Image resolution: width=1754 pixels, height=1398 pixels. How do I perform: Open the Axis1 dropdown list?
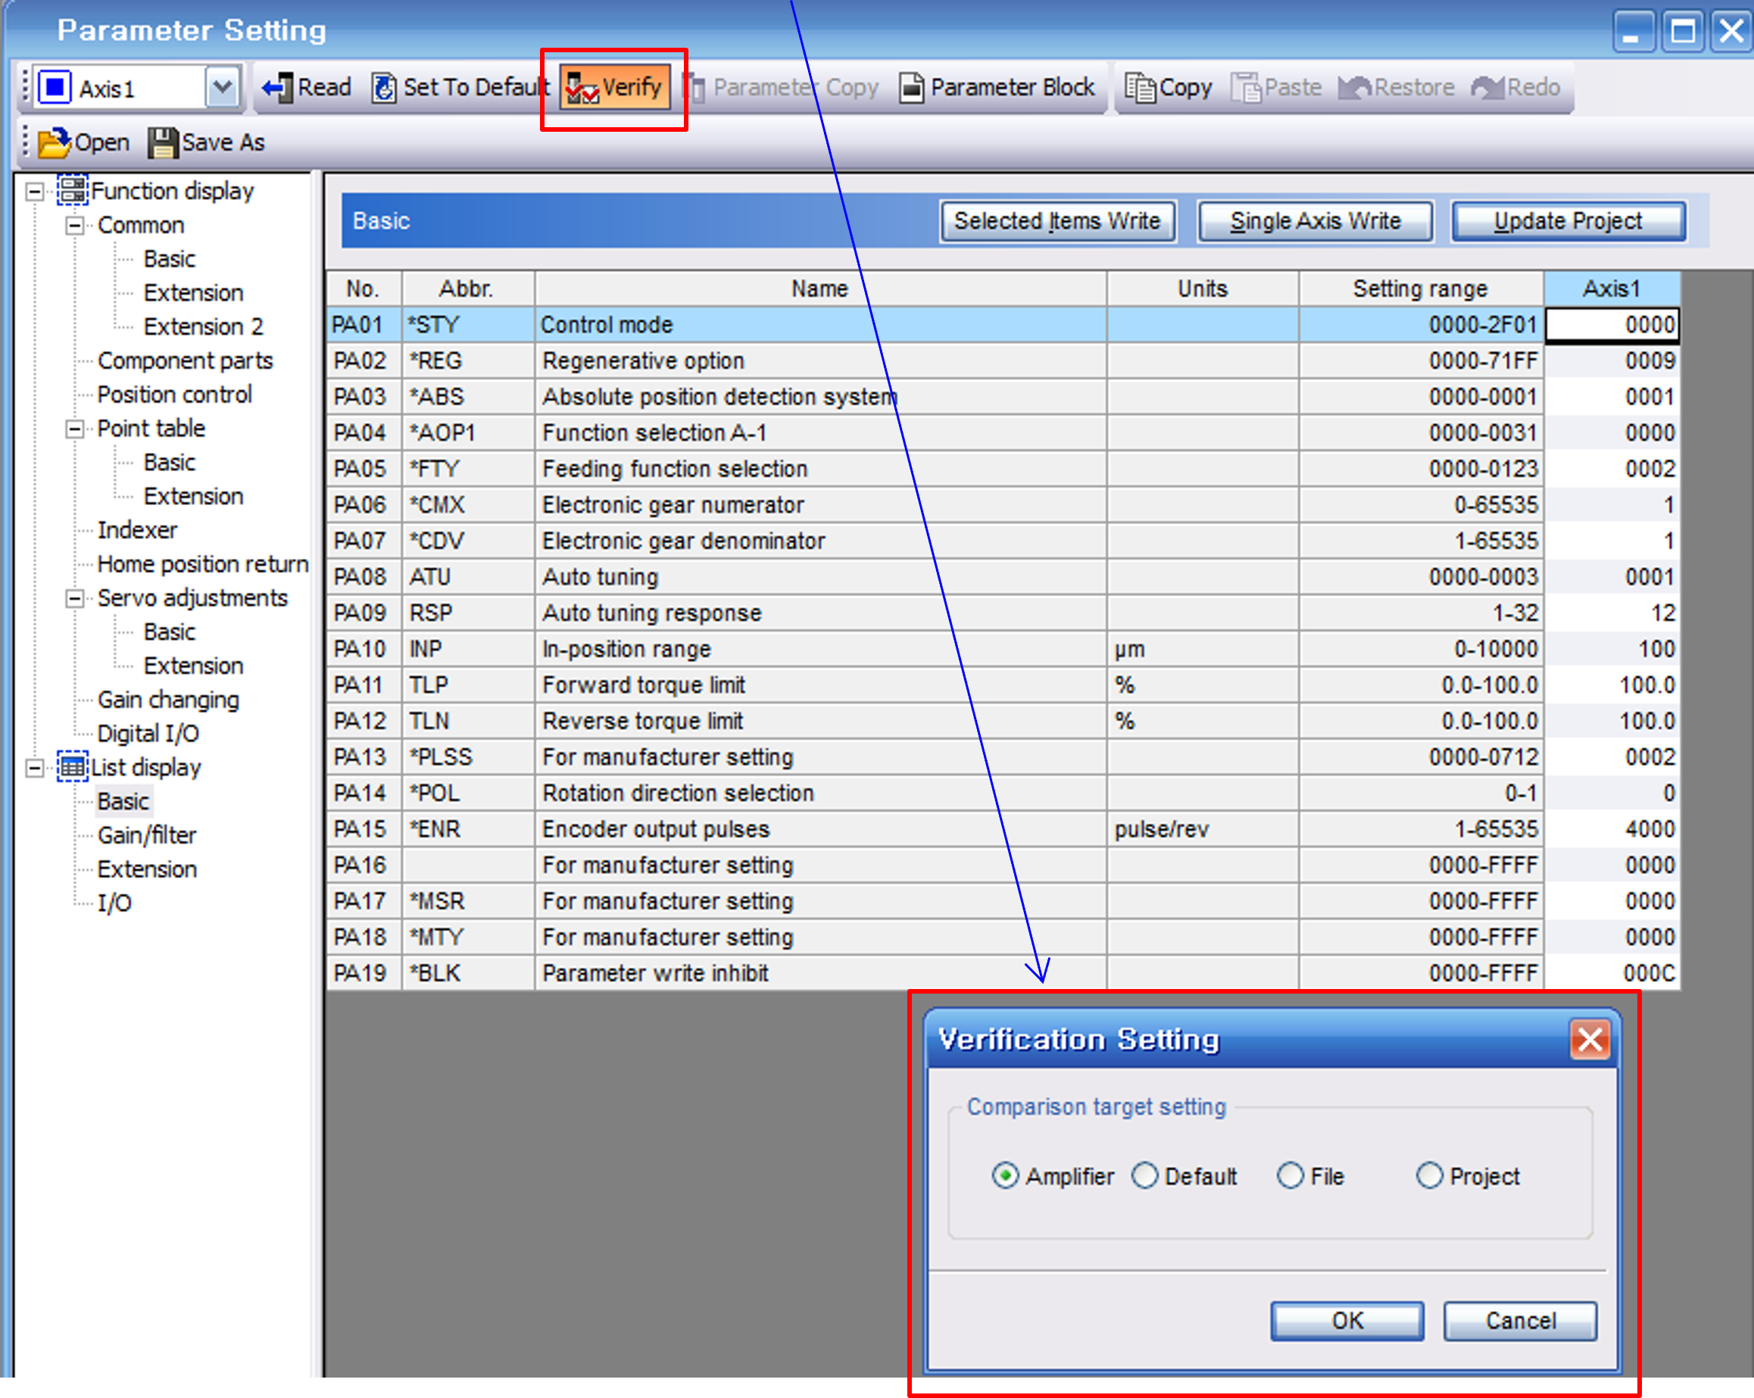[x=222, y=87]
